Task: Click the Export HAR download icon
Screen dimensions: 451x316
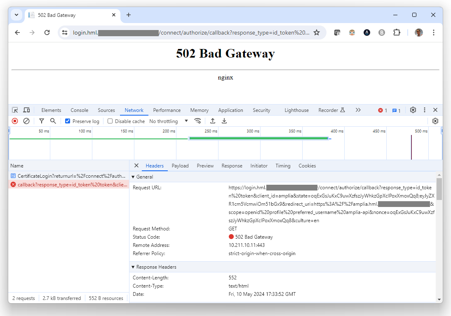Action: click(x=224, y=121)
